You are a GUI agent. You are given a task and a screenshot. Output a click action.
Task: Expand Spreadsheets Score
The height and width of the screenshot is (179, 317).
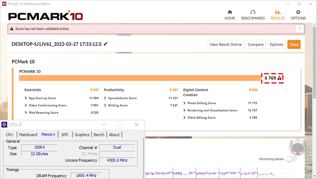pyautogui.click(x=105, y=98)
